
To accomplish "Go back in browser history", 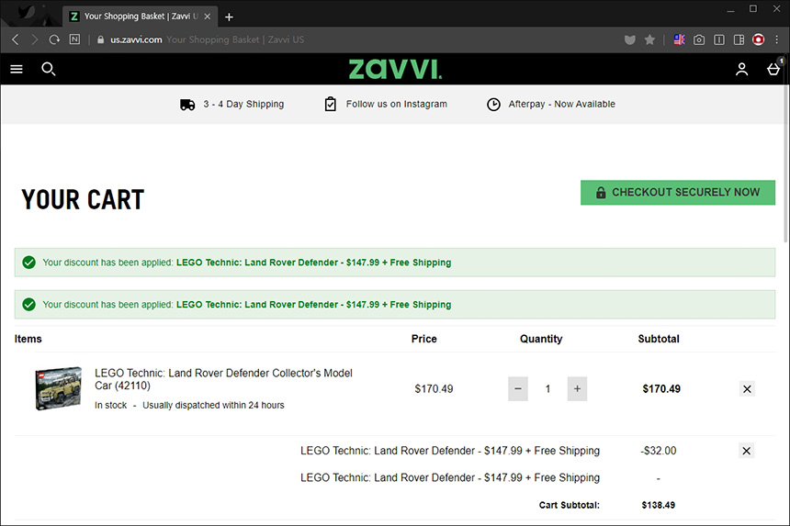I will point(15,39).
